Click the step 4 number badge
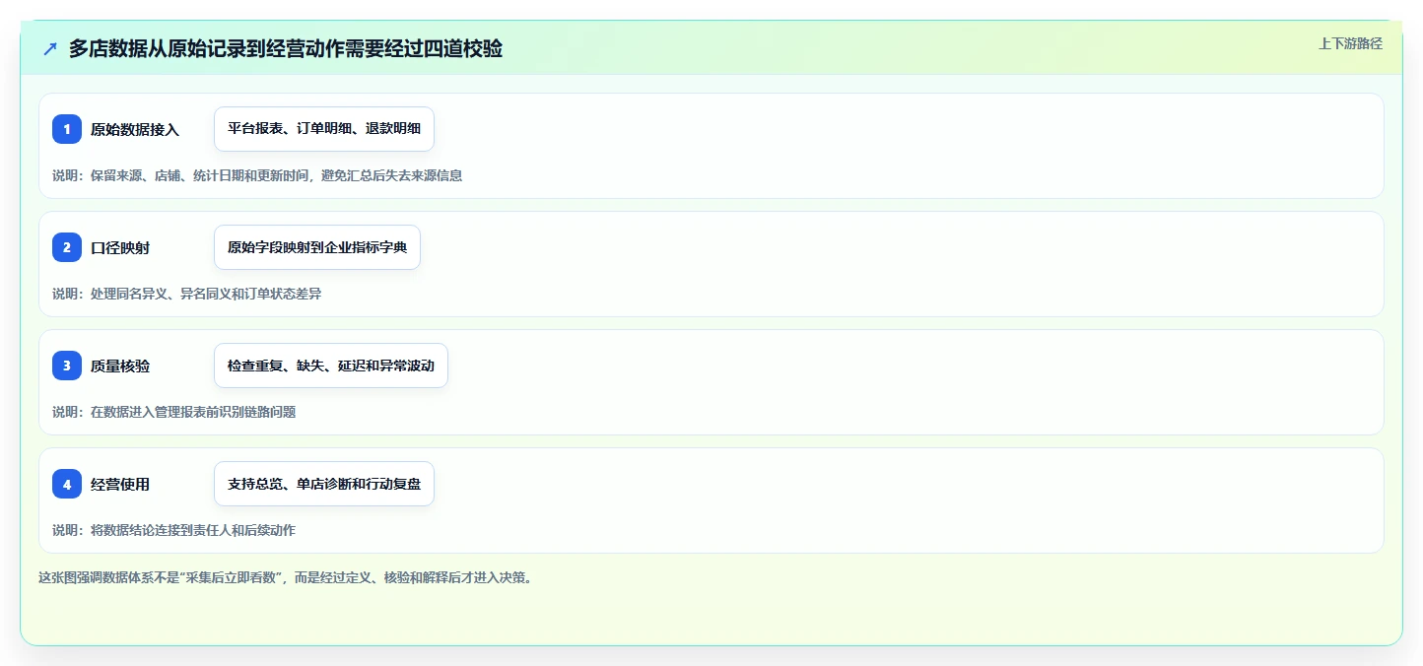 [67, 484]
